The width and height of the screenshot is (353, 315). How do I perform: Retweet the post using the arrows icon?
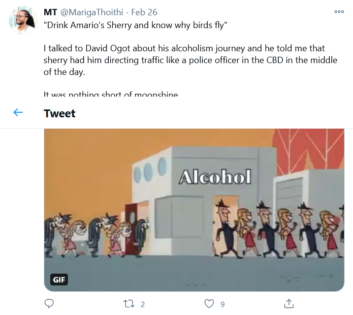click(x=129, y=304)
